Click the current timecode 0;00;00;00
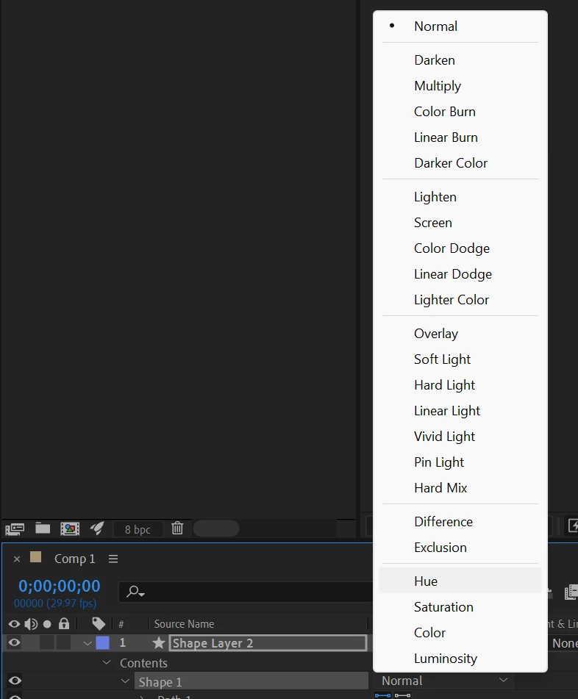The image size is (578, 699). click(60, 586)
